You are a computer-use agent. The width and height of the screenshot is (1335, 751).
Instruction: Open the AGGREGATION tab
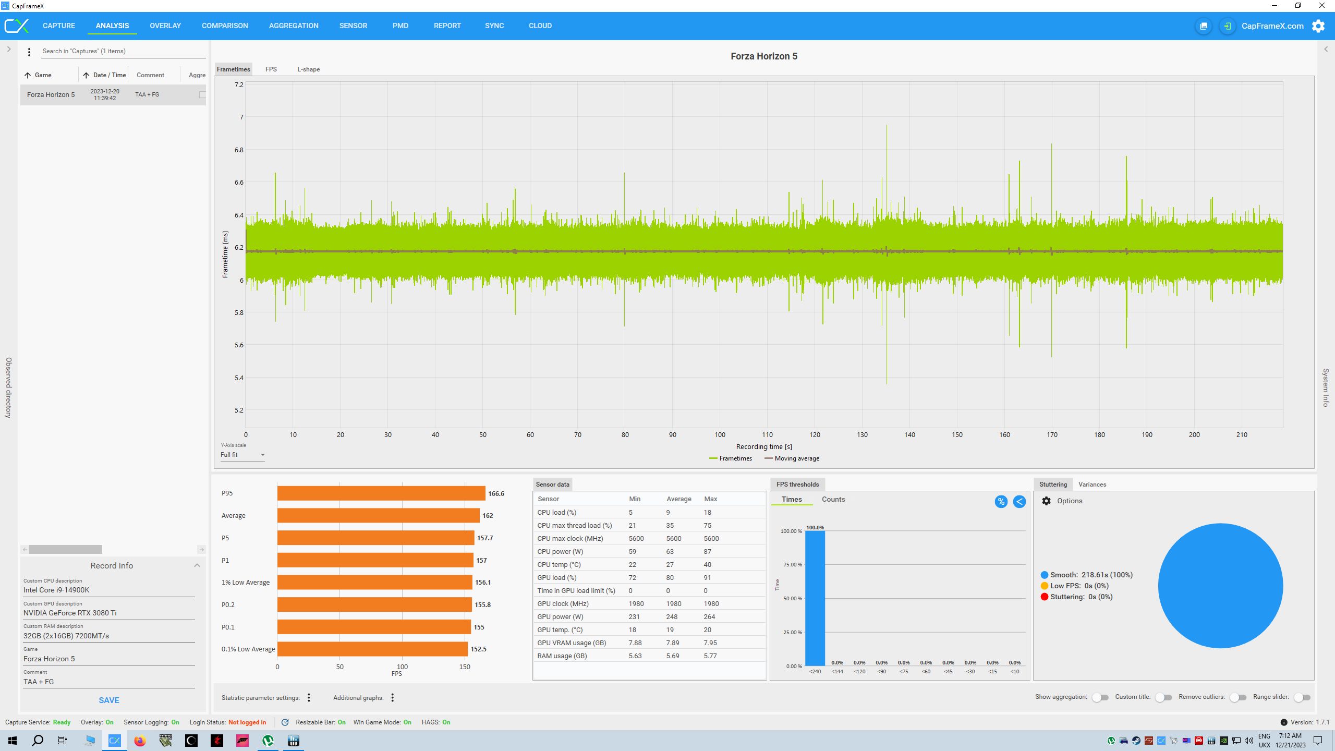pos(294,26)
